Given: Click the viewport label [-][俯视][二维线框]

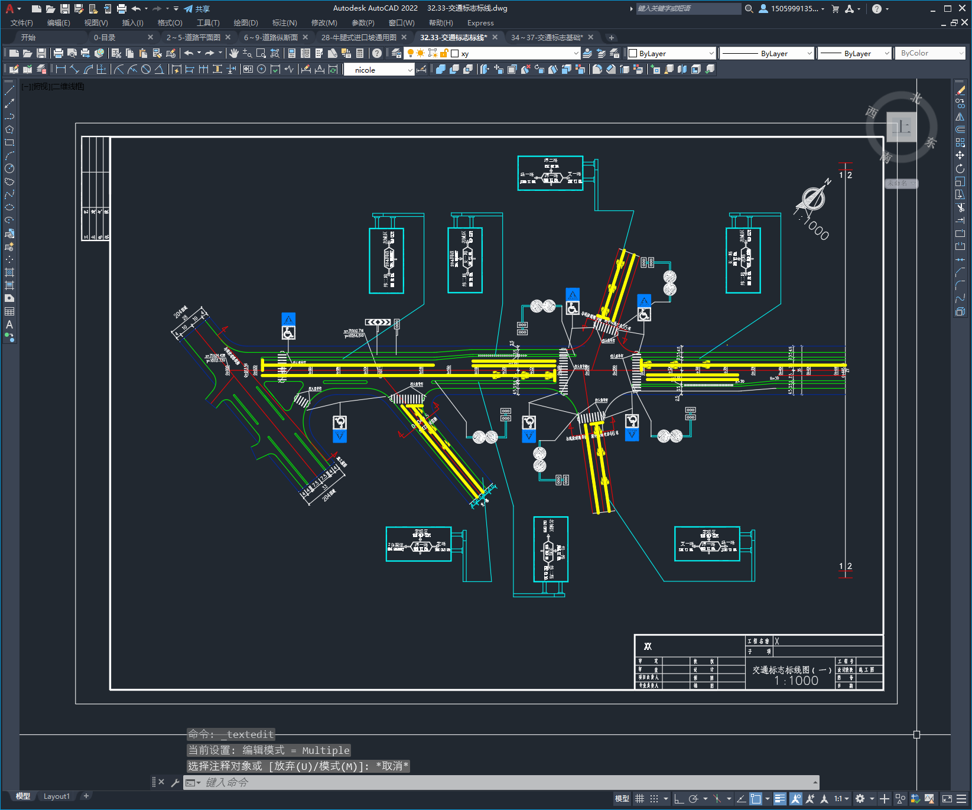Looking at the screenshot, I should (53, 86).
